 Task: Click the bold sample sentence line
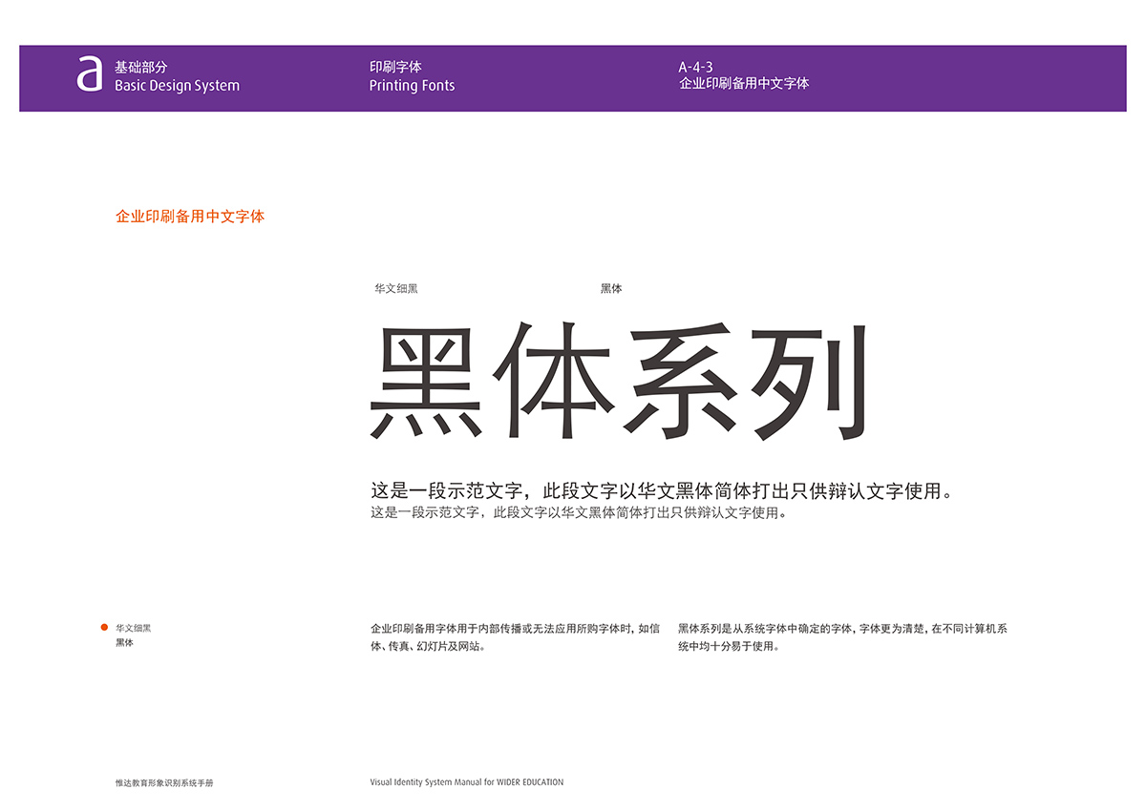pyautogui.click(x=665, y=492)
